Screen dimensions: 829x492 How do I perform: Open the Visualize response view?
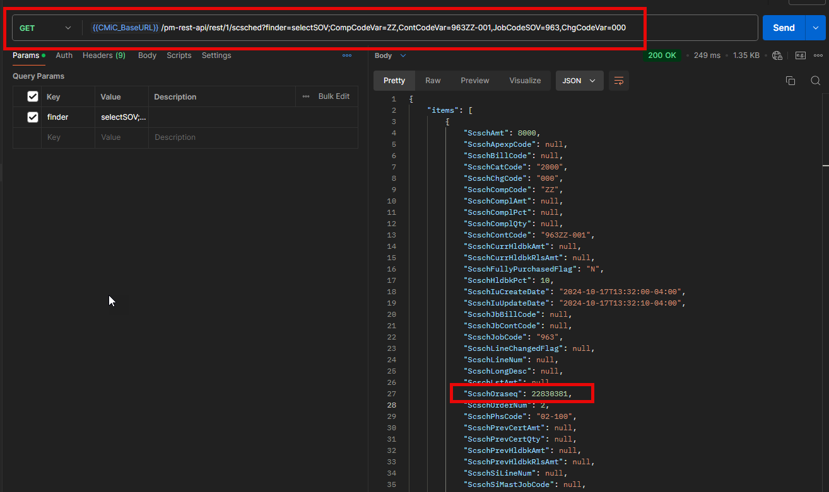tap(526, 81)
